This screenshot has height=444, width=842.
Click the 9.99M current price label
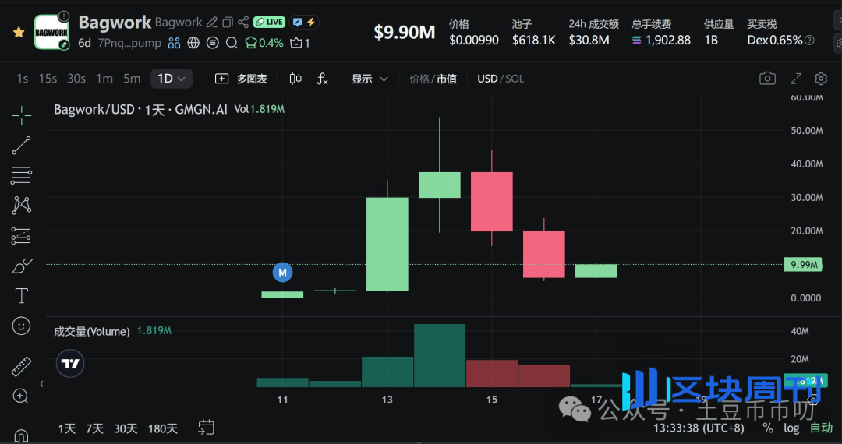(x=803, y=264)
